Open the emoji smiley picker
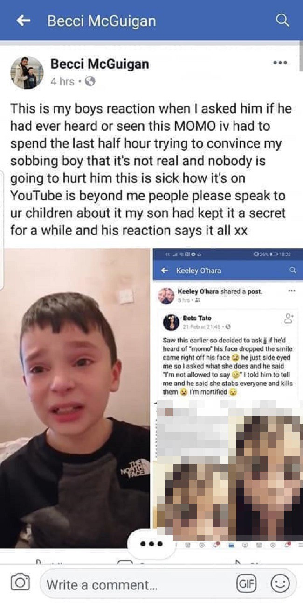 [280, 583]
